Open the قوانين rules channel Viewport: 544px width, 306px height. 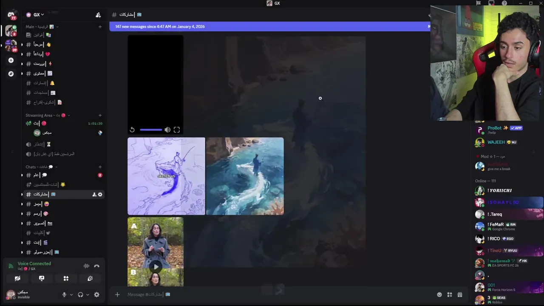coord(64,35)
